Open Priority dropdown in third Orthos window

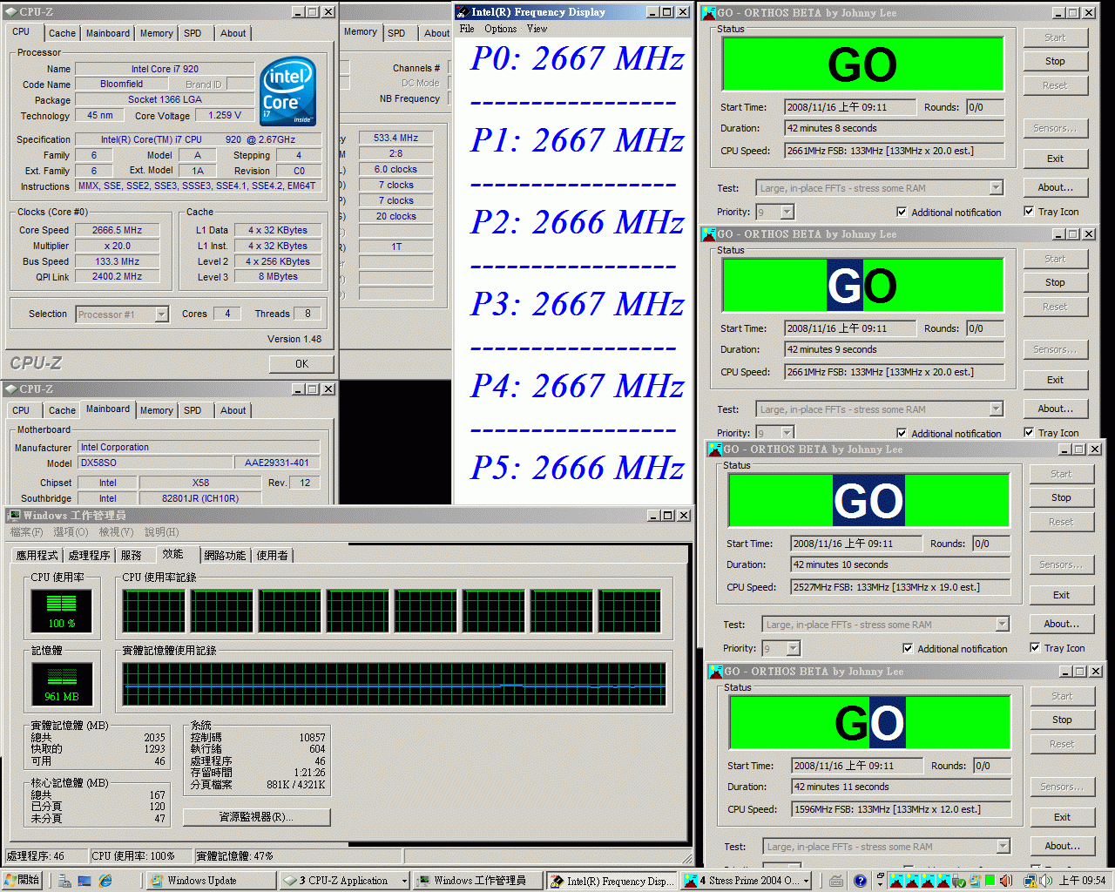[x=794, y=648]
